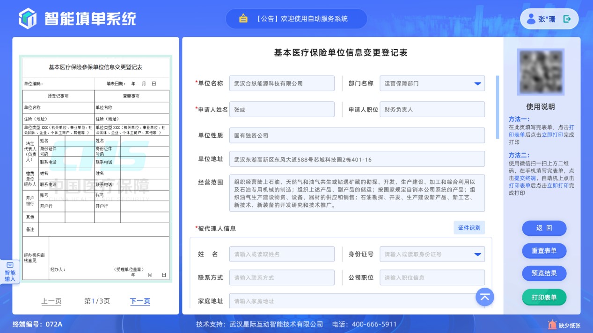Viewport: 593px width, 333px height.
Task: Click the 缺少纸张 paper warning icon
Action: point(552,325)
